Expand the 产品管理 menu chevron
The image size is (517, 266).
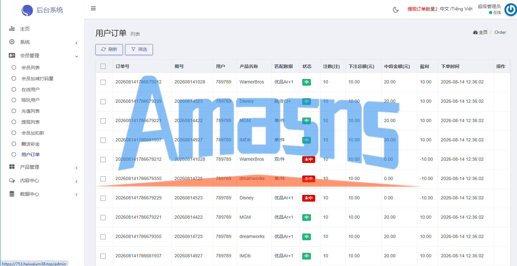pyautogui.click(x=76, y=168)
